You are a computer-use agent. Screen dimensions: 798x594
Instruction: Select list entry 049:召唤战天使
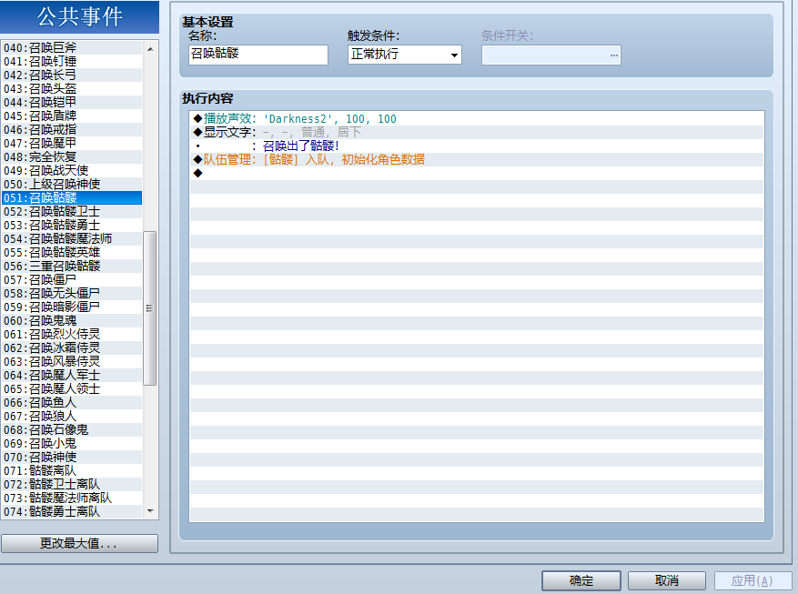click(x=72, y=170)
